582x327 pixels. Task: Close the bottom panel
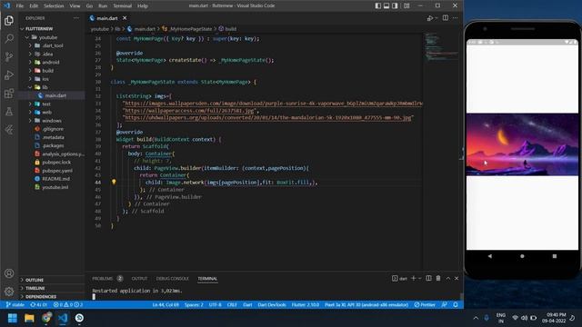457,278
